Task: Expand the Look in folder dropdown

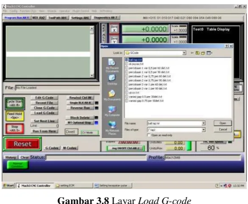Action: pos(184,53)
